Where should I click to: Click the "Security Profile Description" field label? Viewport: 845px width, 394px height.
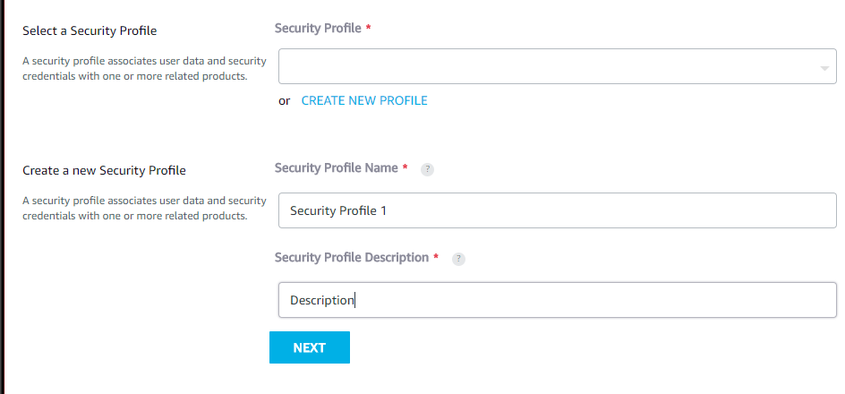pos(352,257)
